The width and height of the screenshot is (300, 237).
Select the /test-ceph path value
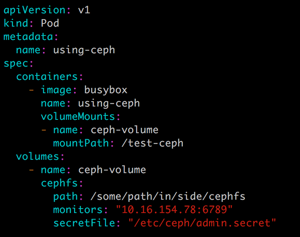pos(152,144)
